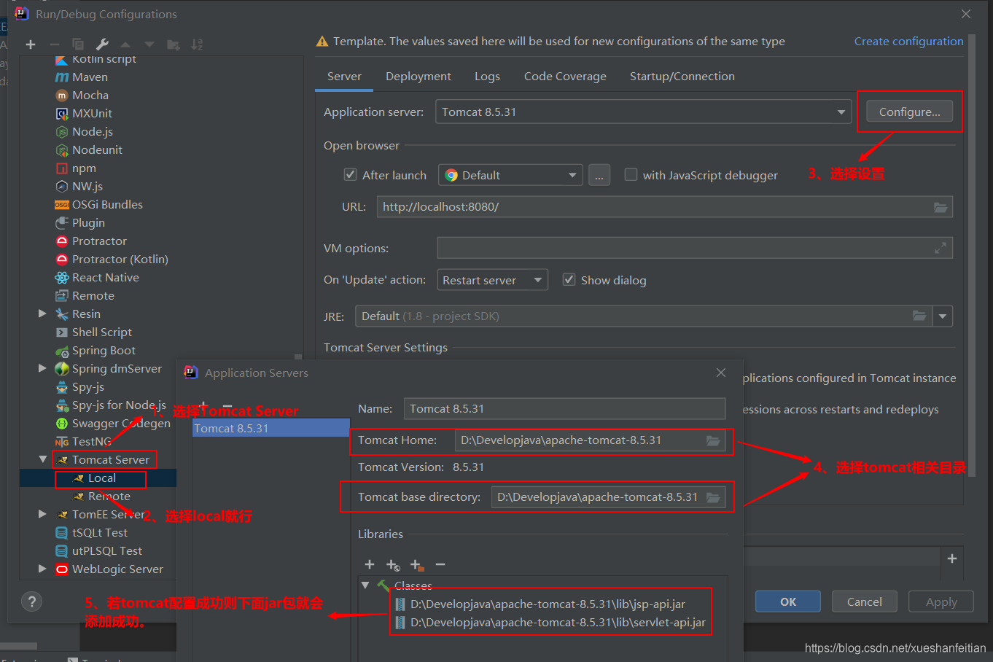Toggle the After launch checkbox
The width and height of the screenshot is (993, 662).
click(x=350, y=175)
